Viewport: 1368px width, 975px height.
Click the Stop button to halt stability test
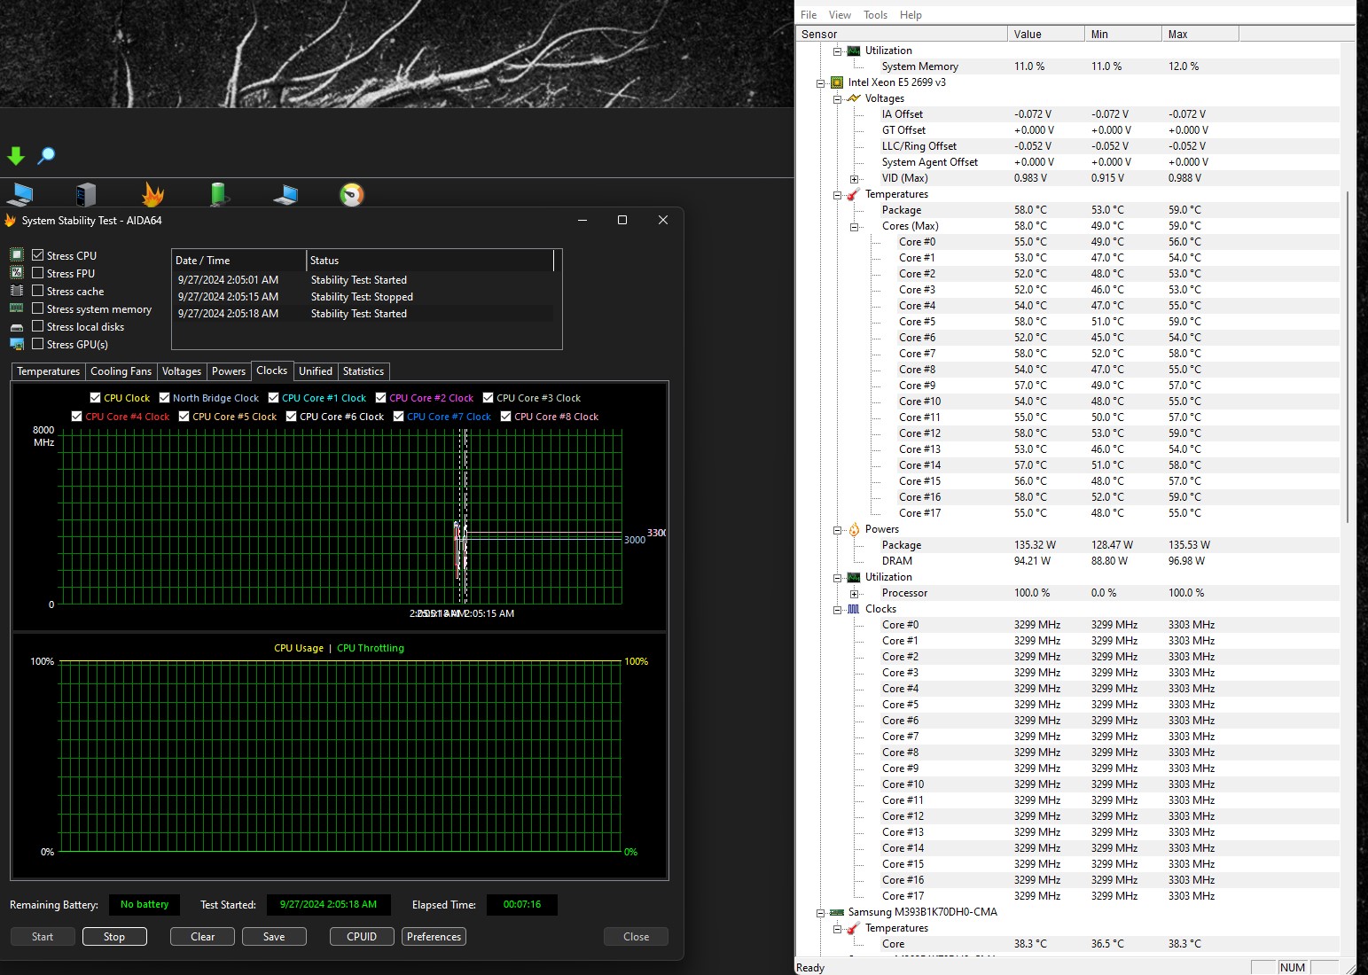click(x=114, y=937)
